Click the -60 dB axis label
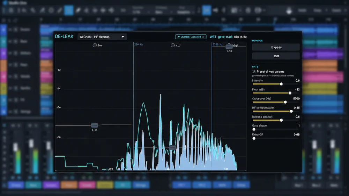Viewport: 349px width, 196px height. [x=59, y=137]
